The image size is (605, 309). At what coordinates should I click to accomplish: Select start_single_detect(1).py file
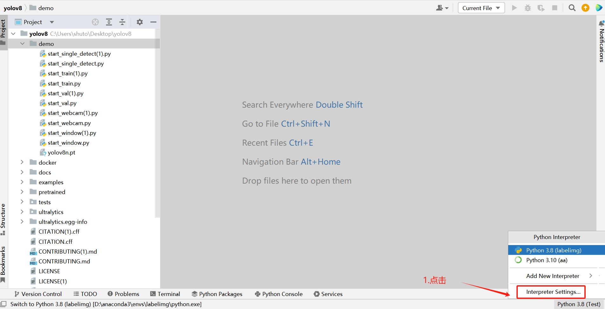(79, 54)
